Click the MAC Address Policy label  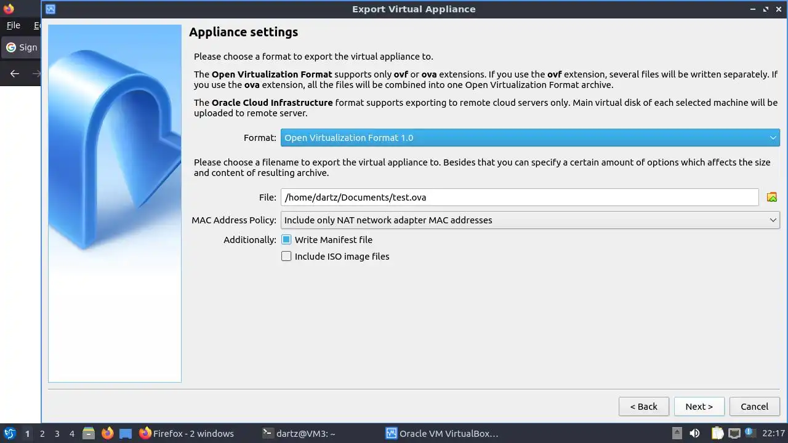point(233,220)
